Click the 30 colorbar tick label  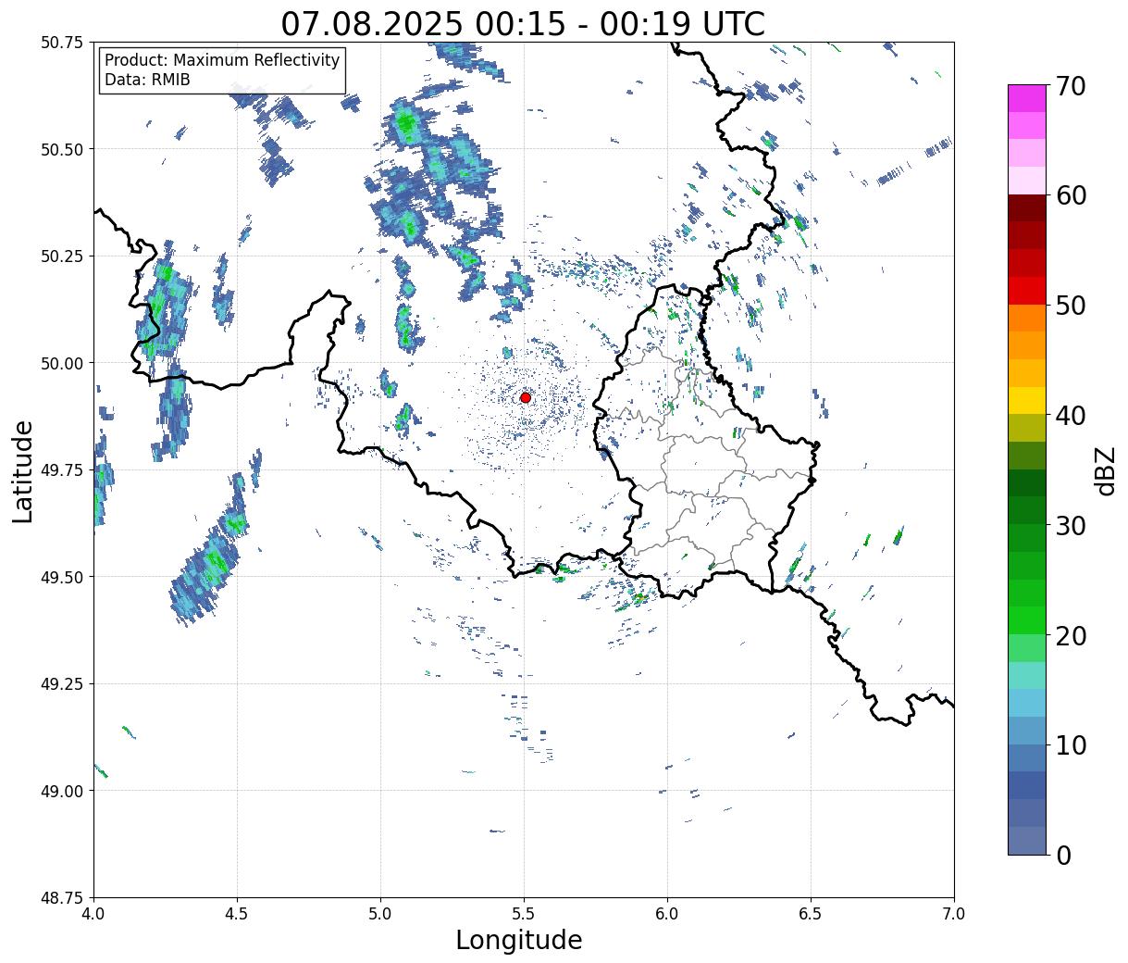[1071, 526]
